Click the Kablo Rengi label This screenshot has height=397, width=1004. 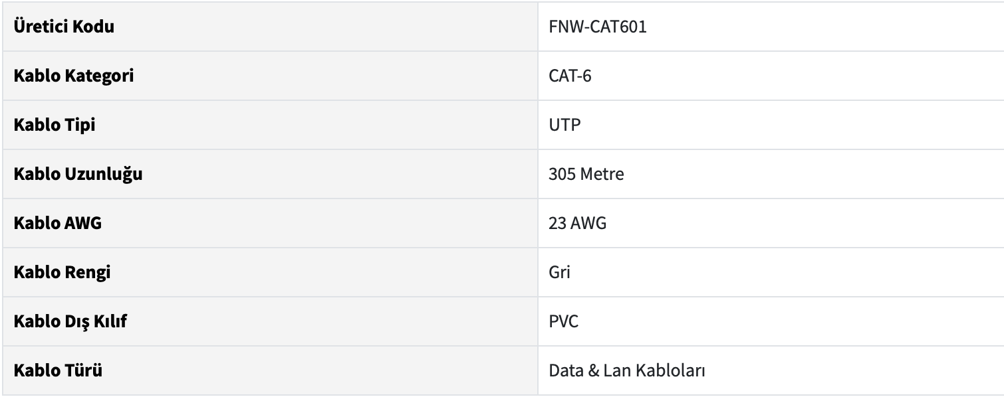62,272
